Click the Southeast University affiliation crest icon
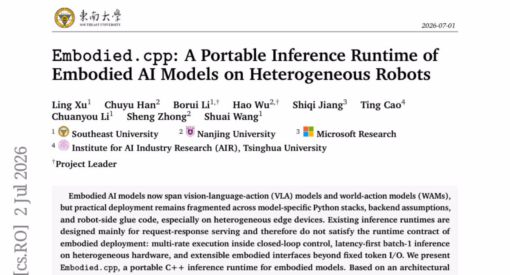 (64, 132)
